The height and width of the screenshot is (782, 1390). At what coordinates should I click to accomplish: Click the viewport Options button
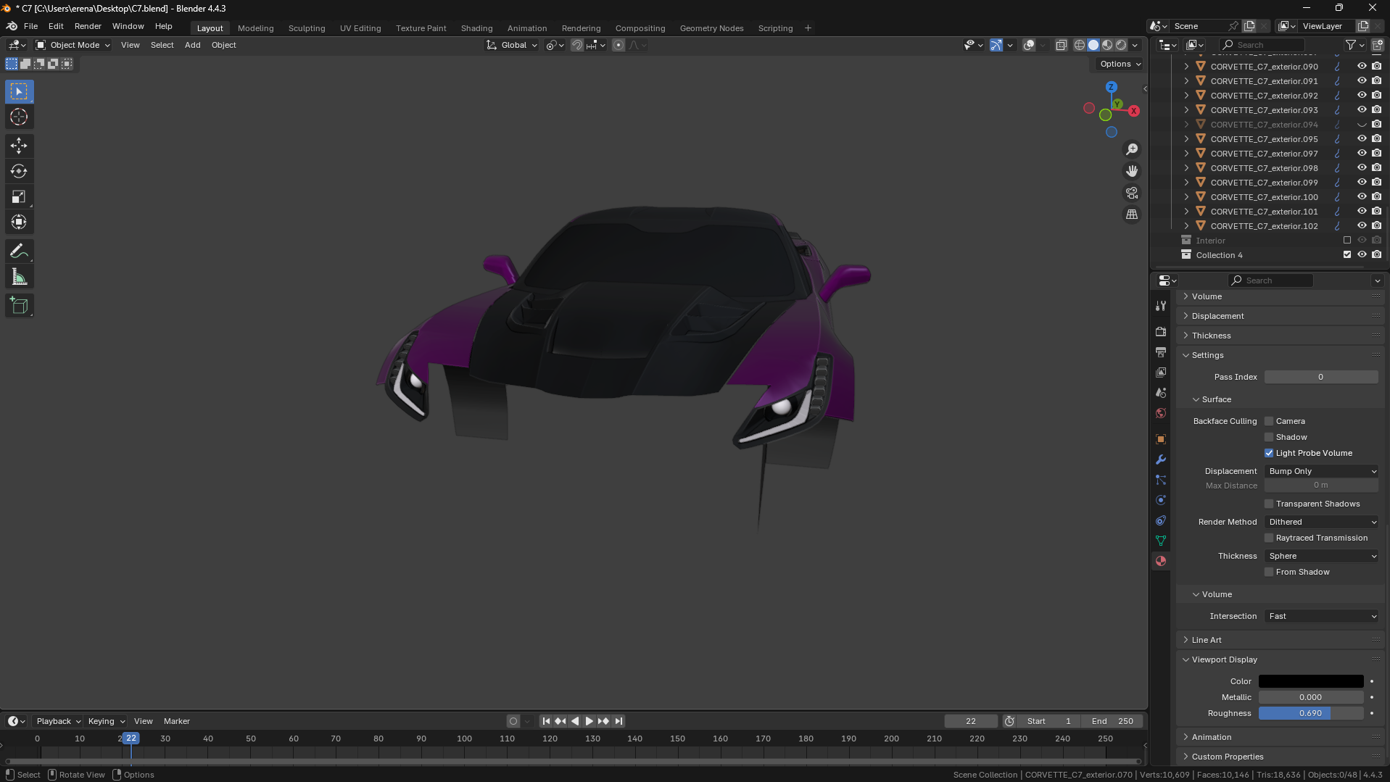[x=1120, y=64]
